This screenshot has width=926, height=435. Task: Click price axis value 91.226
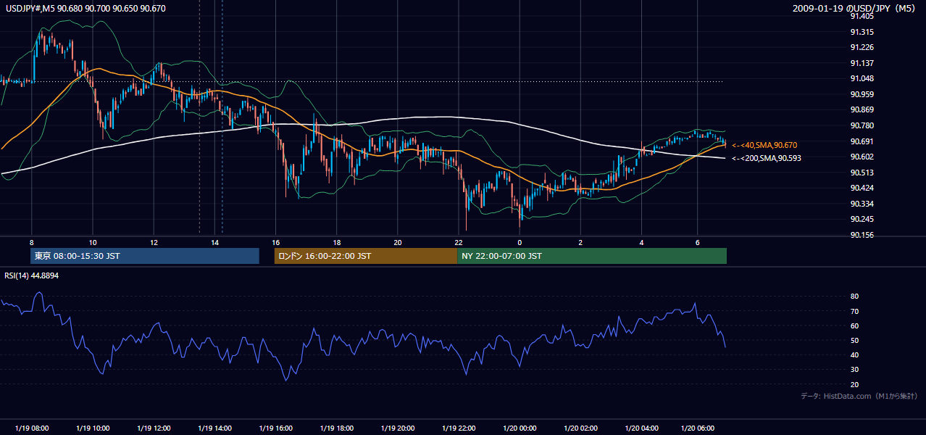point(862,47)
